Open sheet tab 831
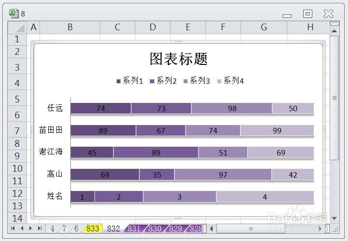This screenshot has width=348, height=241. 134,228
